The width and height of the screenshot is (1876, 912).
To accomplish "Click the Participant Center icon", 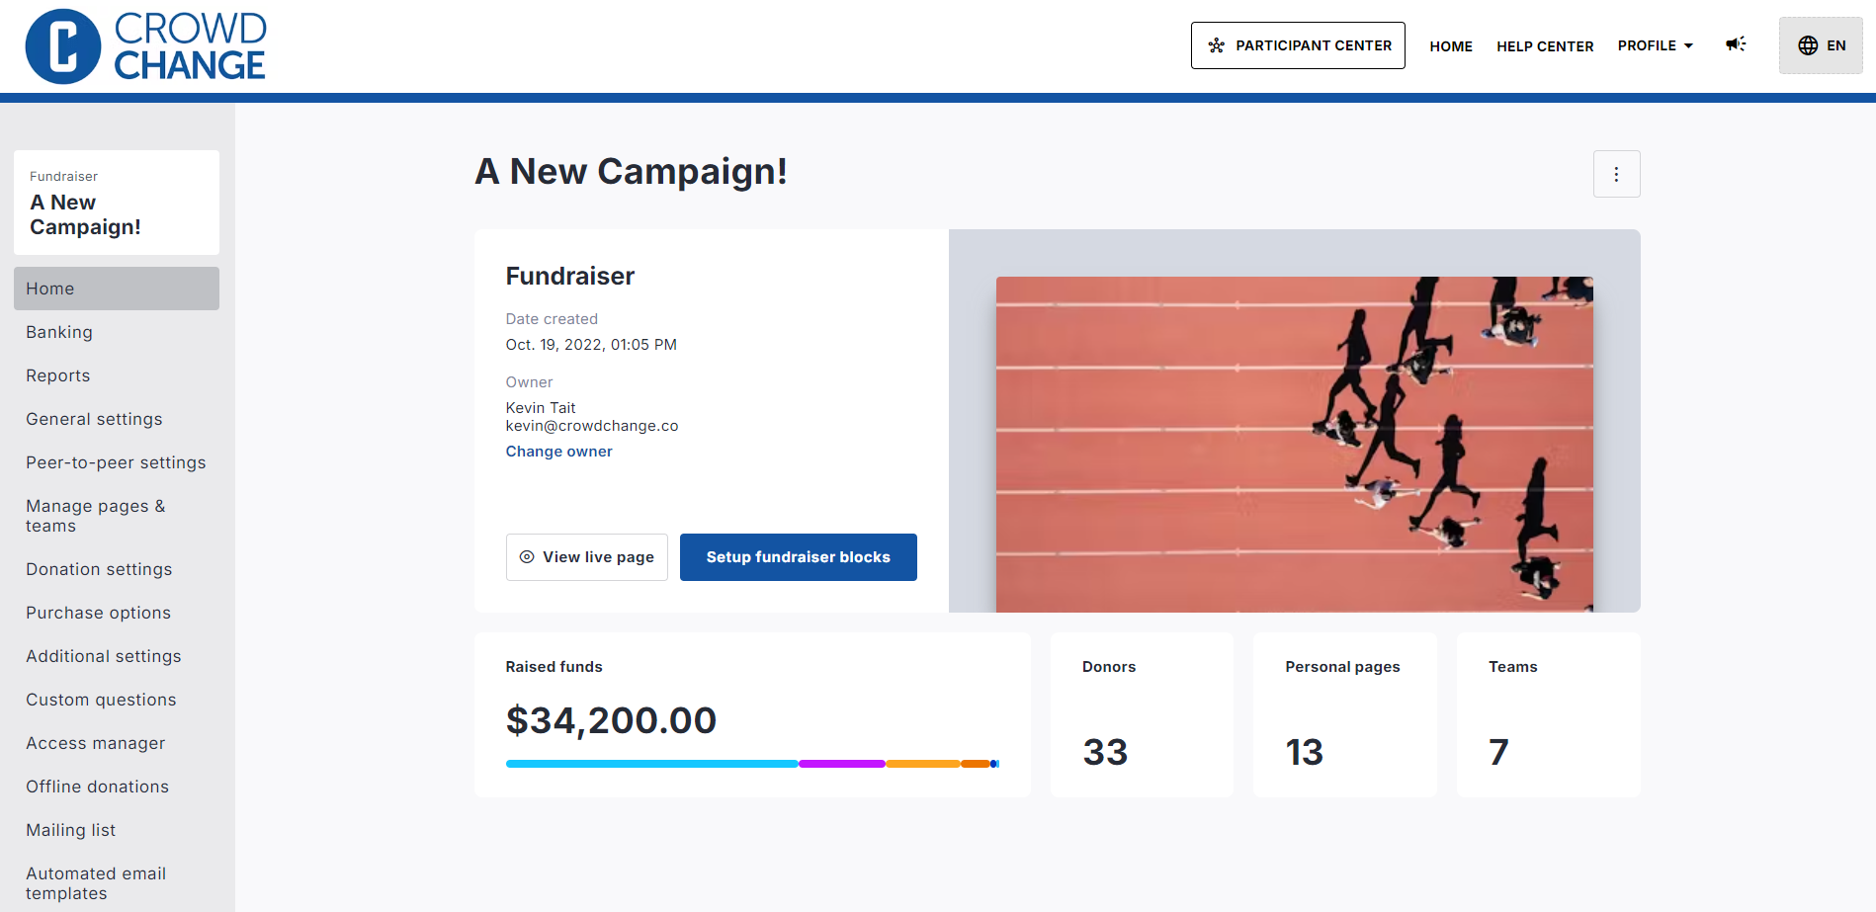I will 1216,45.
